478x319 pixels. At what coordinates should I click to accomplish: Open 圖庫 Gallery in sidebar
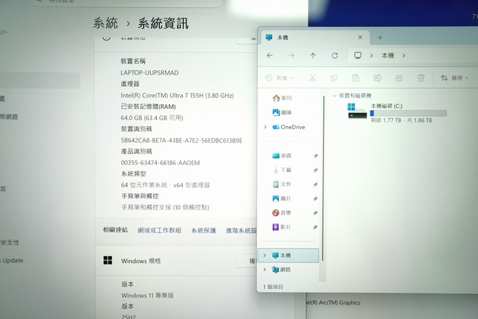point(282,112)
